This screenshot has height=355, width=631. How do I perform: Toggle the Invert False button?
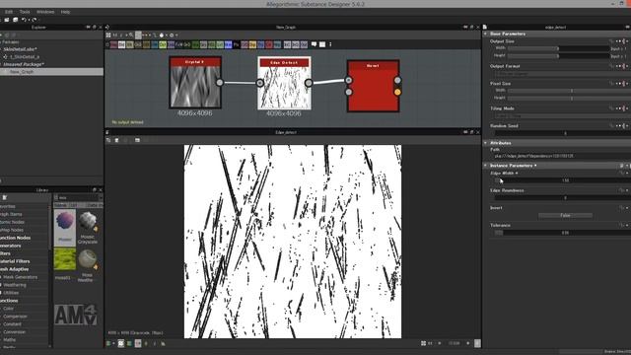[565, 215]
